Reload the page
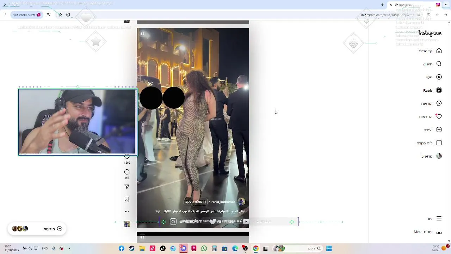The height and width of the screenshot is (254, 451). point(429,15)
